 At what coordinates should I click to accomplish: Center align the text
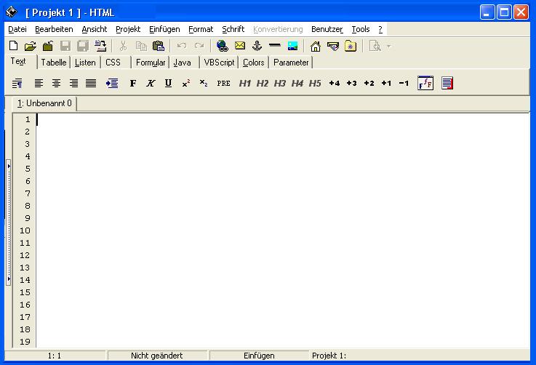[56, 83]
